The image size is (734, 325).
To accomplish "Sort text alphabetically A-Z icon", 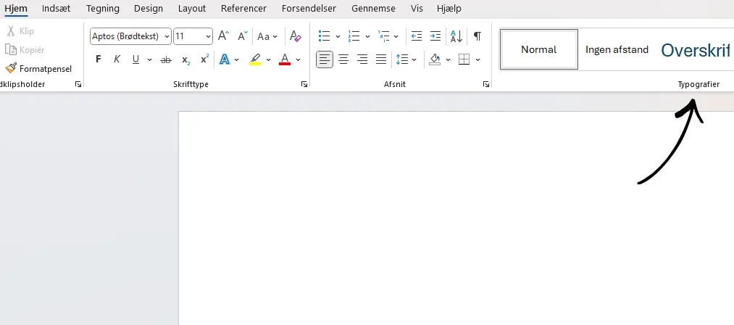I will (456, 36).
